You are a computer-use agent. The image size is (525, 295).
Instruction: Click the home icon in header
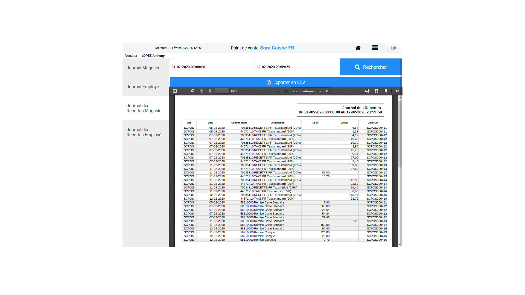(x=358, y=48)
